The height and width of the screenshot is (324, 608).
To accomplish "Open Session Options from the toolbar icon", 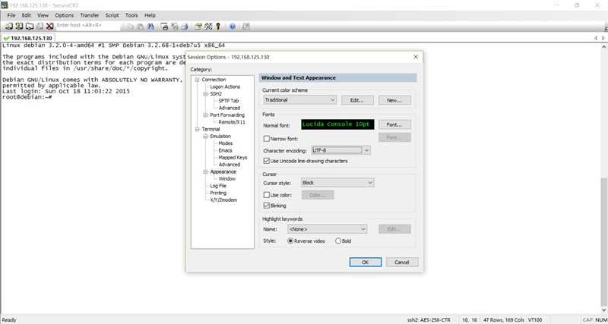I will [198, 27].
